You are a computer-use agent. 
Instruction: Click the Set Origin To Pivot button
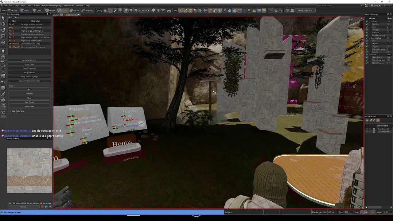click(29, 60)
